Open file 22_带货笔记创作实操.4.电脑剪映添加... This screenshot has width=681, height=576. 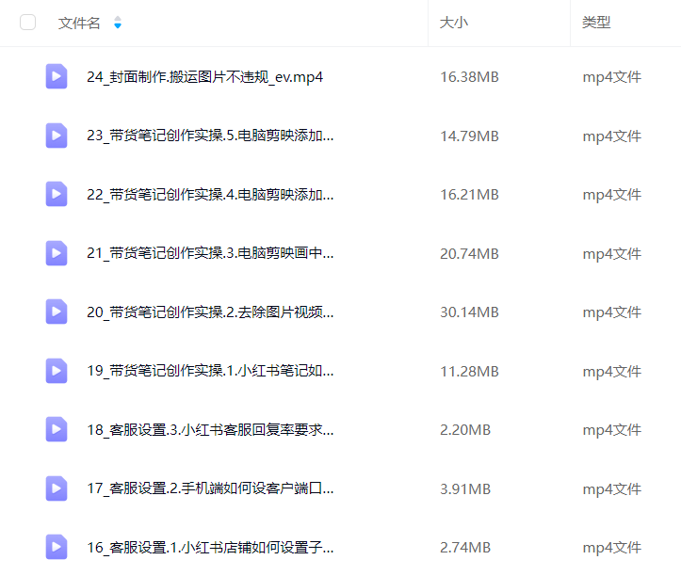tap(210, 195)
